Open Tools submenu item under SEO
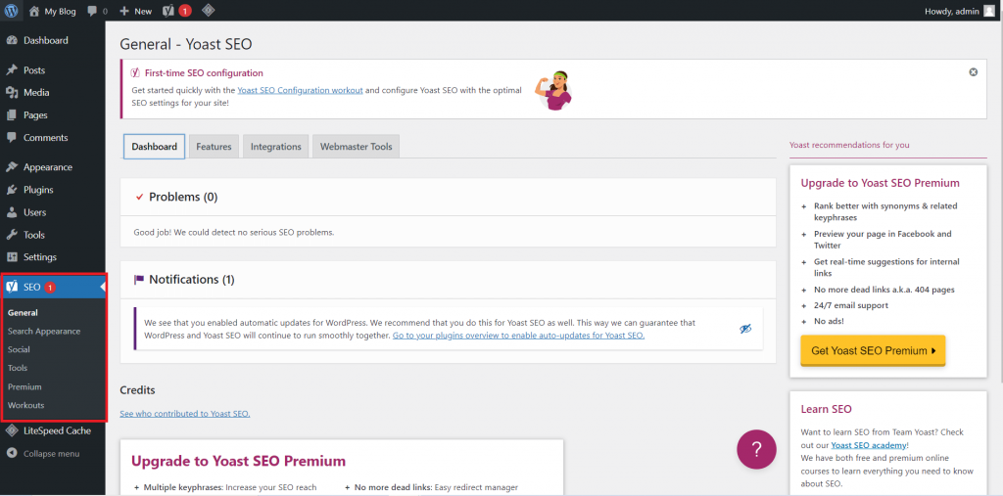 pos(18,368)
